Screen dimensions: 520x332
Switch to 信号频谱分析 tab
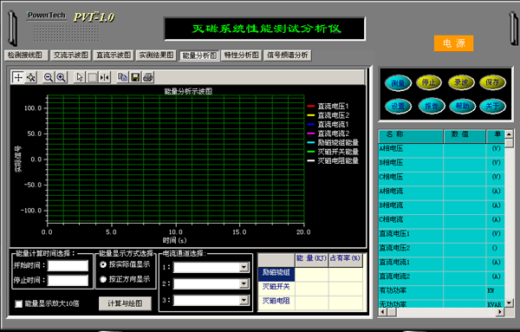(x=288, y=55)
